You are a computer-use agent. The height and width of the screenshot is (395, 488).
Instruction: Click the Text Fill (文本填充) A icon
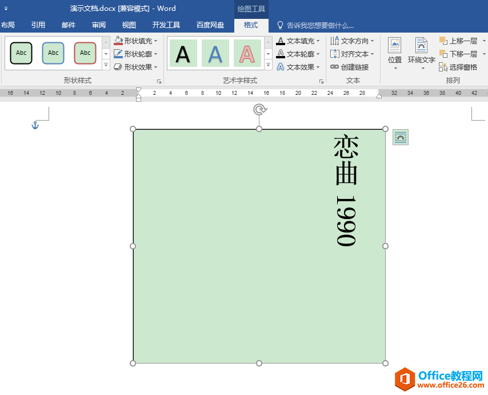281,41
